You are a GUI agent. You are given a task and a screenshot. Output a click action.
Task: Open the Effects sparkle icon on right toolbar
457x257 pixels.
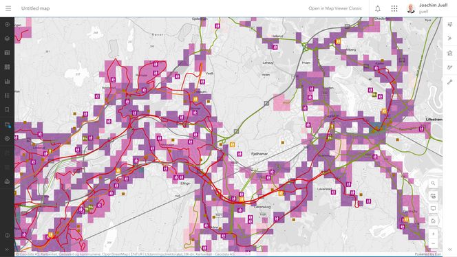click(x=449, y=38)
